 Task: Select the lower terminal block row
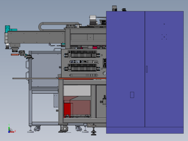point(82,67)
